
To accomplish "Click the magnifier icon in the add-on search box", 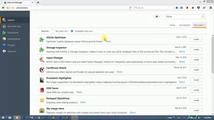I will click(203, 17).
